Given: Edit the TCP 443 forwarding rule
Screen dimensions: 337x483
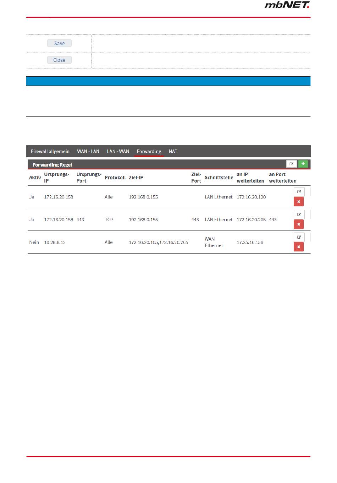Looking at the screenshot, I should click(299, 215).
